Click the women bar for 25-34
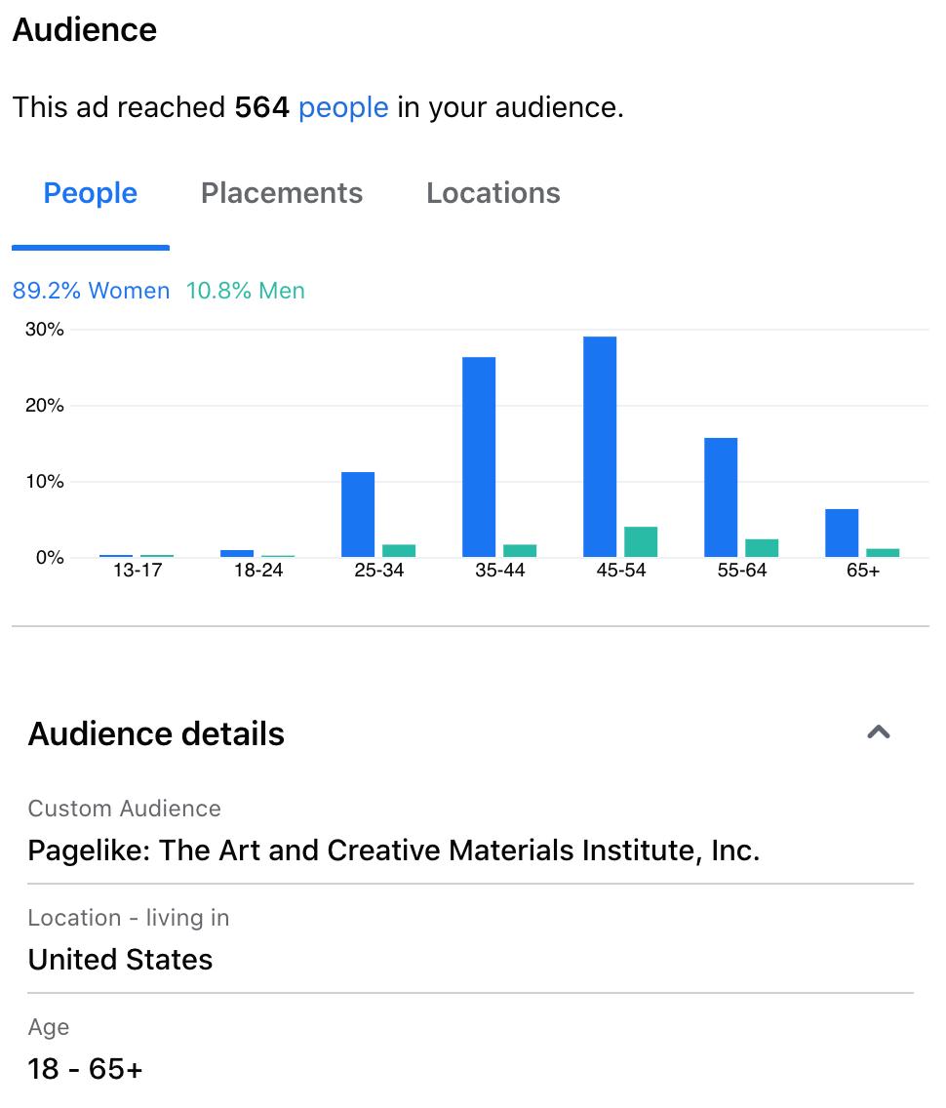This screenshot has width=946, height=1108. coord(358,514)
